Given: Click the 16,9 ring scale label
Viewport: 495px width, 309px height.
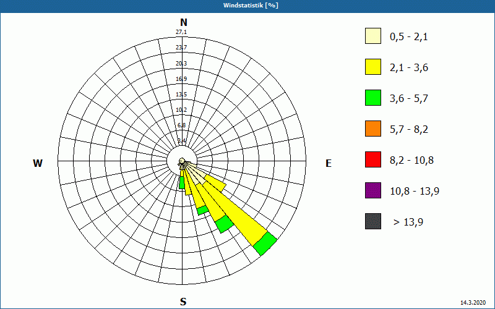Looking at the screenshot, I should tap(181, 79).
